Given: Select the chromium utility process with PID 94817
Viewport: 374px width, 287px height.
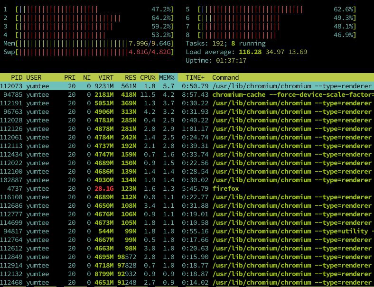Looking at the screenshot, I should 187,231.
